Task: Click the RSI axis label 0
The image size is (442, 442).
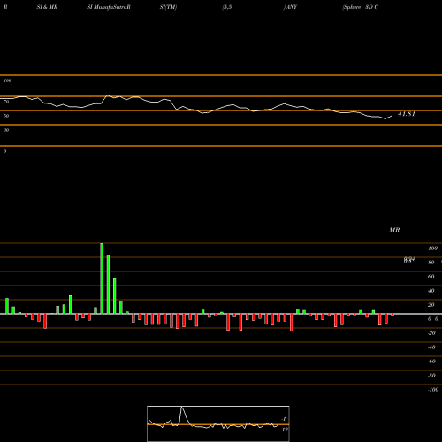Action: pyautogui.click(x=4, y=151)
